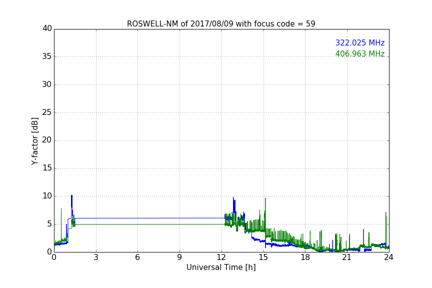Click the x-axis tick label '6'
Image resolution: width=432 pixels, height=288 pixels.
(137, 257)
